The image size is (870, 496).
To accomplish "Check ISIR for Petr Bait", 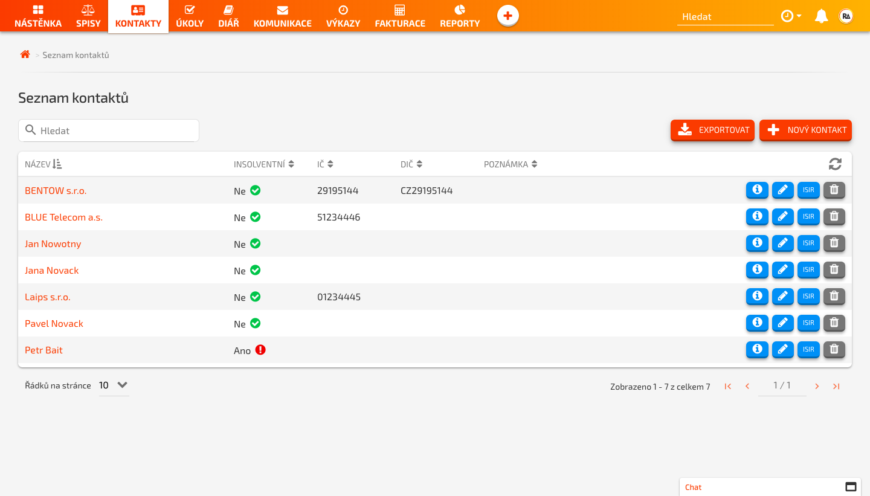I will 808,349.
